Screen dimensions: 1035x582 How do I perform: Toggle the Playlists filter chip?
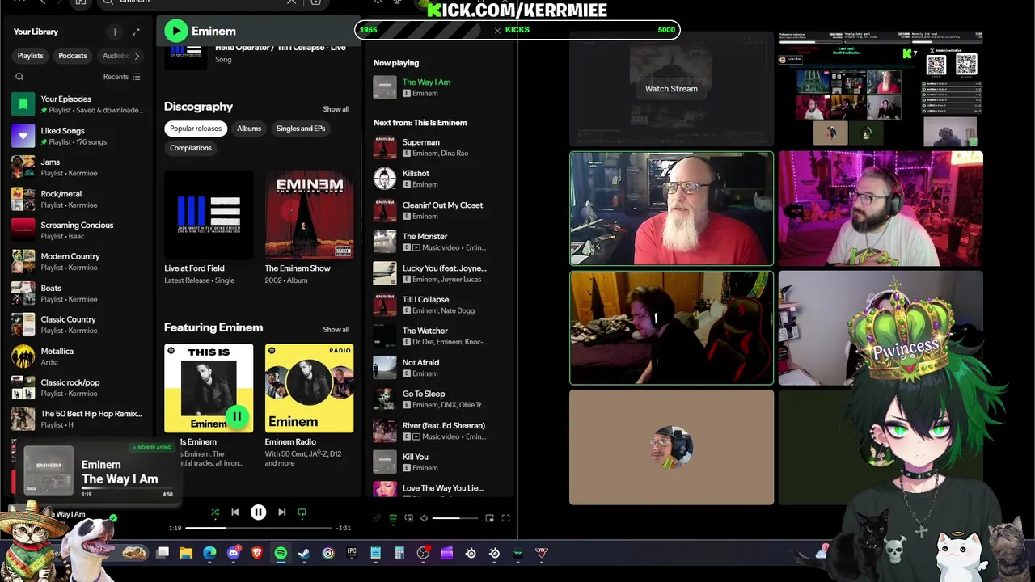point(31,56)
